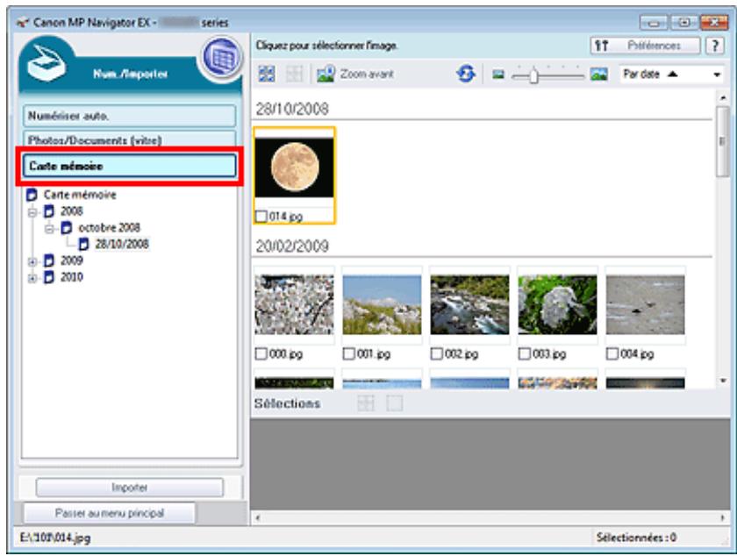
Task: Select the river rapids thumbnail 002.jpg
Action: point(469,304)
